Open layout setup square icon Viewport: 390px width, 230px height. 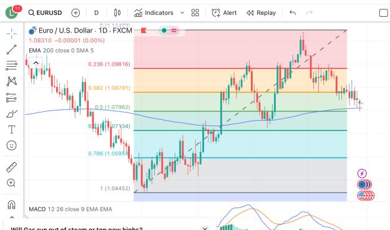(x=384, y=12)
